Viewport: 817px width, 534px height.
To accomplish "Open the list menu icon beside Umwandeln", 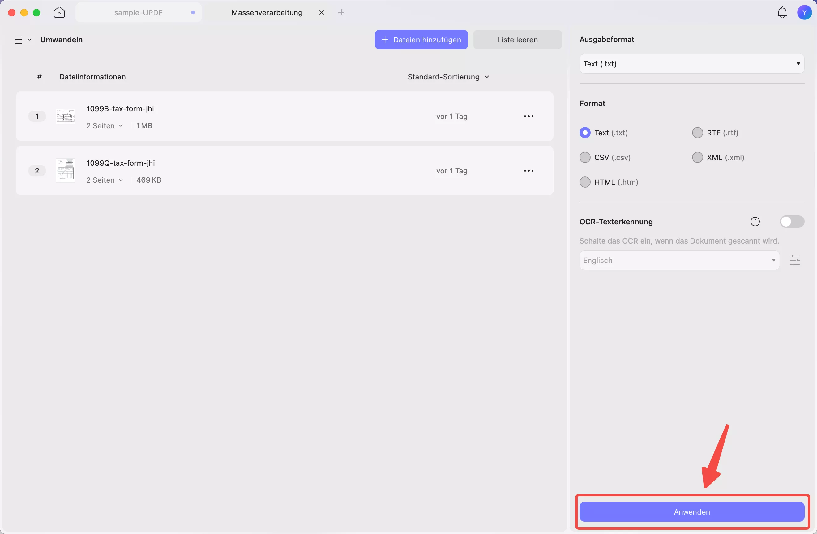I will (23, 40).
